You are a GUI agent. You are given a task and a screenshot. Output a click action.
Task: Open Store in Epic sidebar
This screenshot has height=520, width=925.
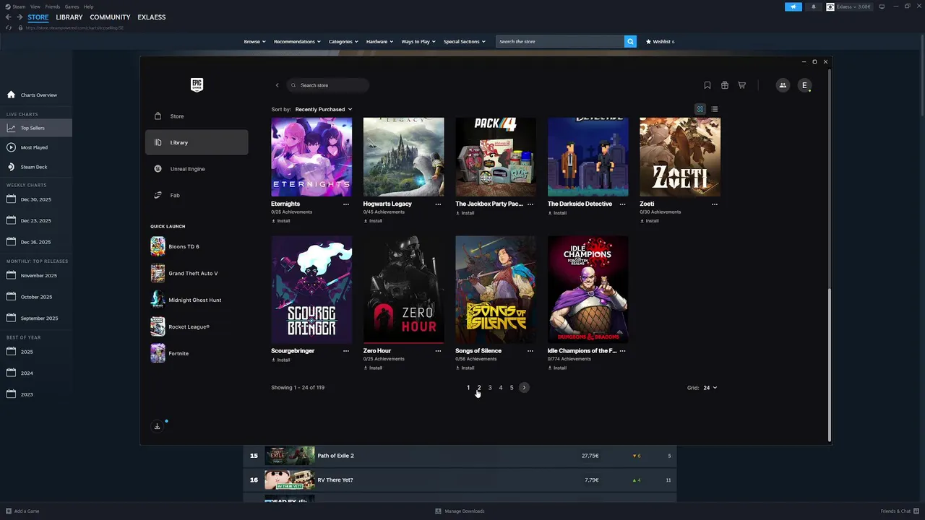(197, 116)
